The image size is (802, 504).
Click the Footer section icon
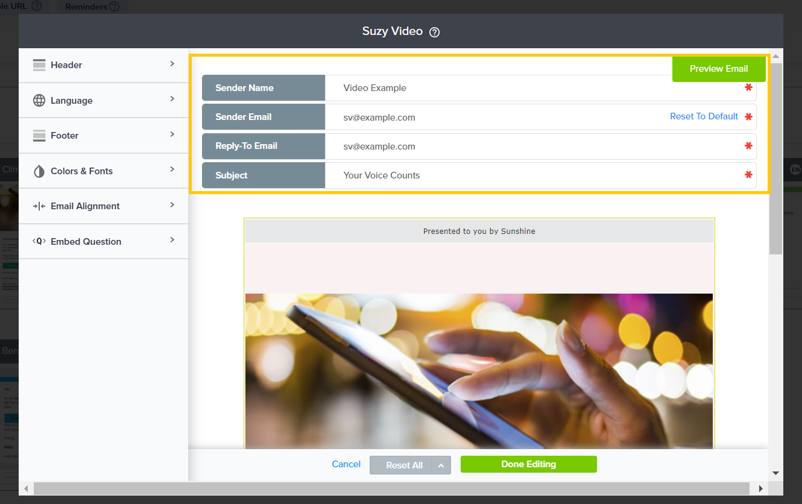[39, 136]
